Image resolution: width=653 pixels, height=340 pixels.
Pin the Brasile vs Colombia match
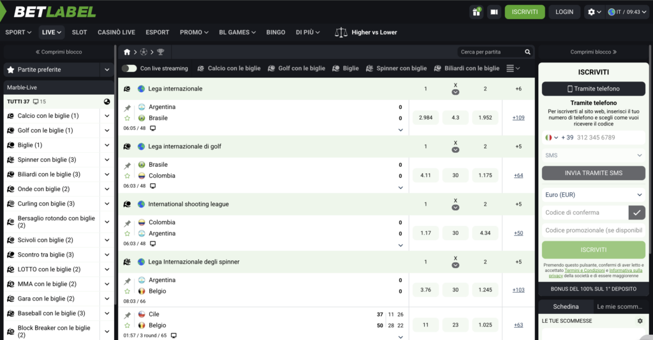(x=128, y=166)
